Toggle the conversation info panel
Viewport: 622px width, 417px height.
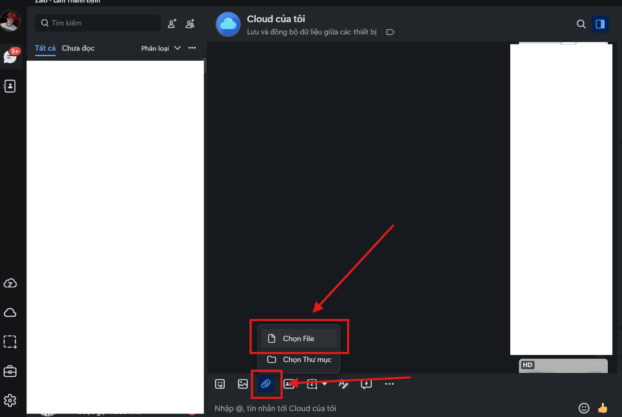pyautogui.click(x=600, y=24)
